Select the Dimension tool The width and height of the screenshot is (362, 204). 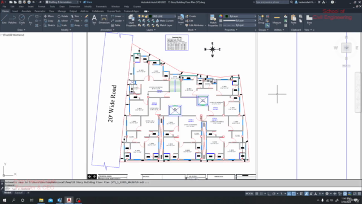(104, 19)
